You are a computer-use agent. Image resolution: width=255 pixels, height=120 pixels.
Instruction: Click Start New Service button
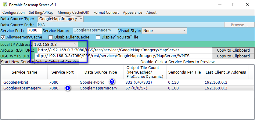(18, 62)
